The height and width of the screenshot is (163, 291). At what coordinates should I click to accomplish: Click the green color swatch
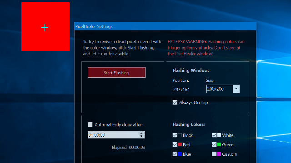coord(219,144)
